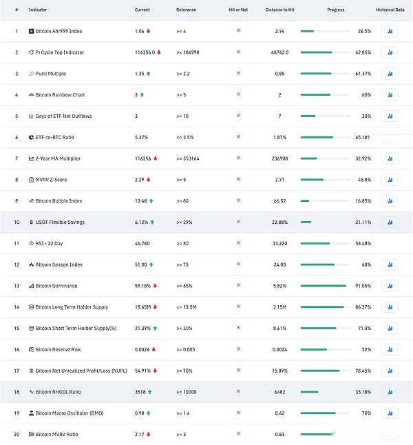The height and width of the screenshot is (445, 413).
Task: Click the NUPL distance value 15.09%
Action: [279, 371]
